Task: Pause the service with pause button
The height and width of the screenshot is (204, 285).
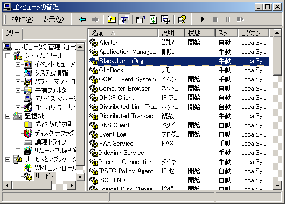Action: pos(227,19)
